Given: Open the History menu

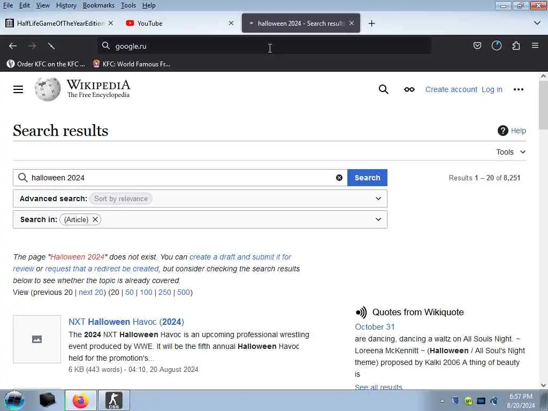Looking at the screenshot, I should [x=66, y=5].
